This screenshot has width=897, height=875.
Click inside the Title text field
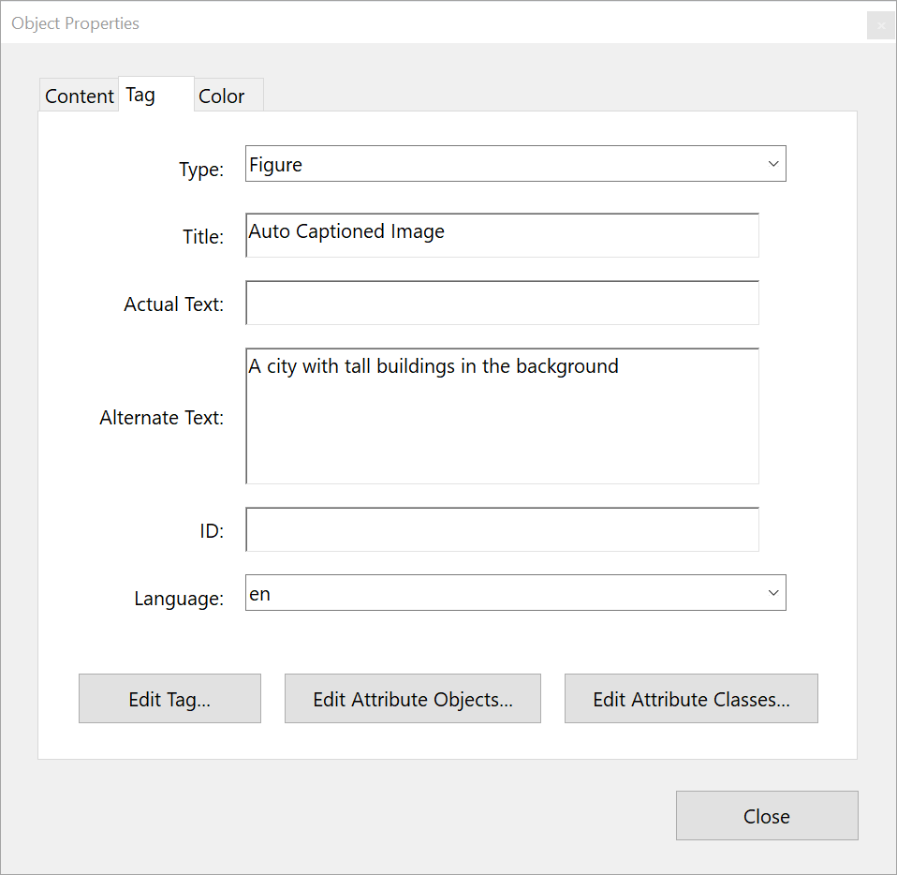click(502, 235)
